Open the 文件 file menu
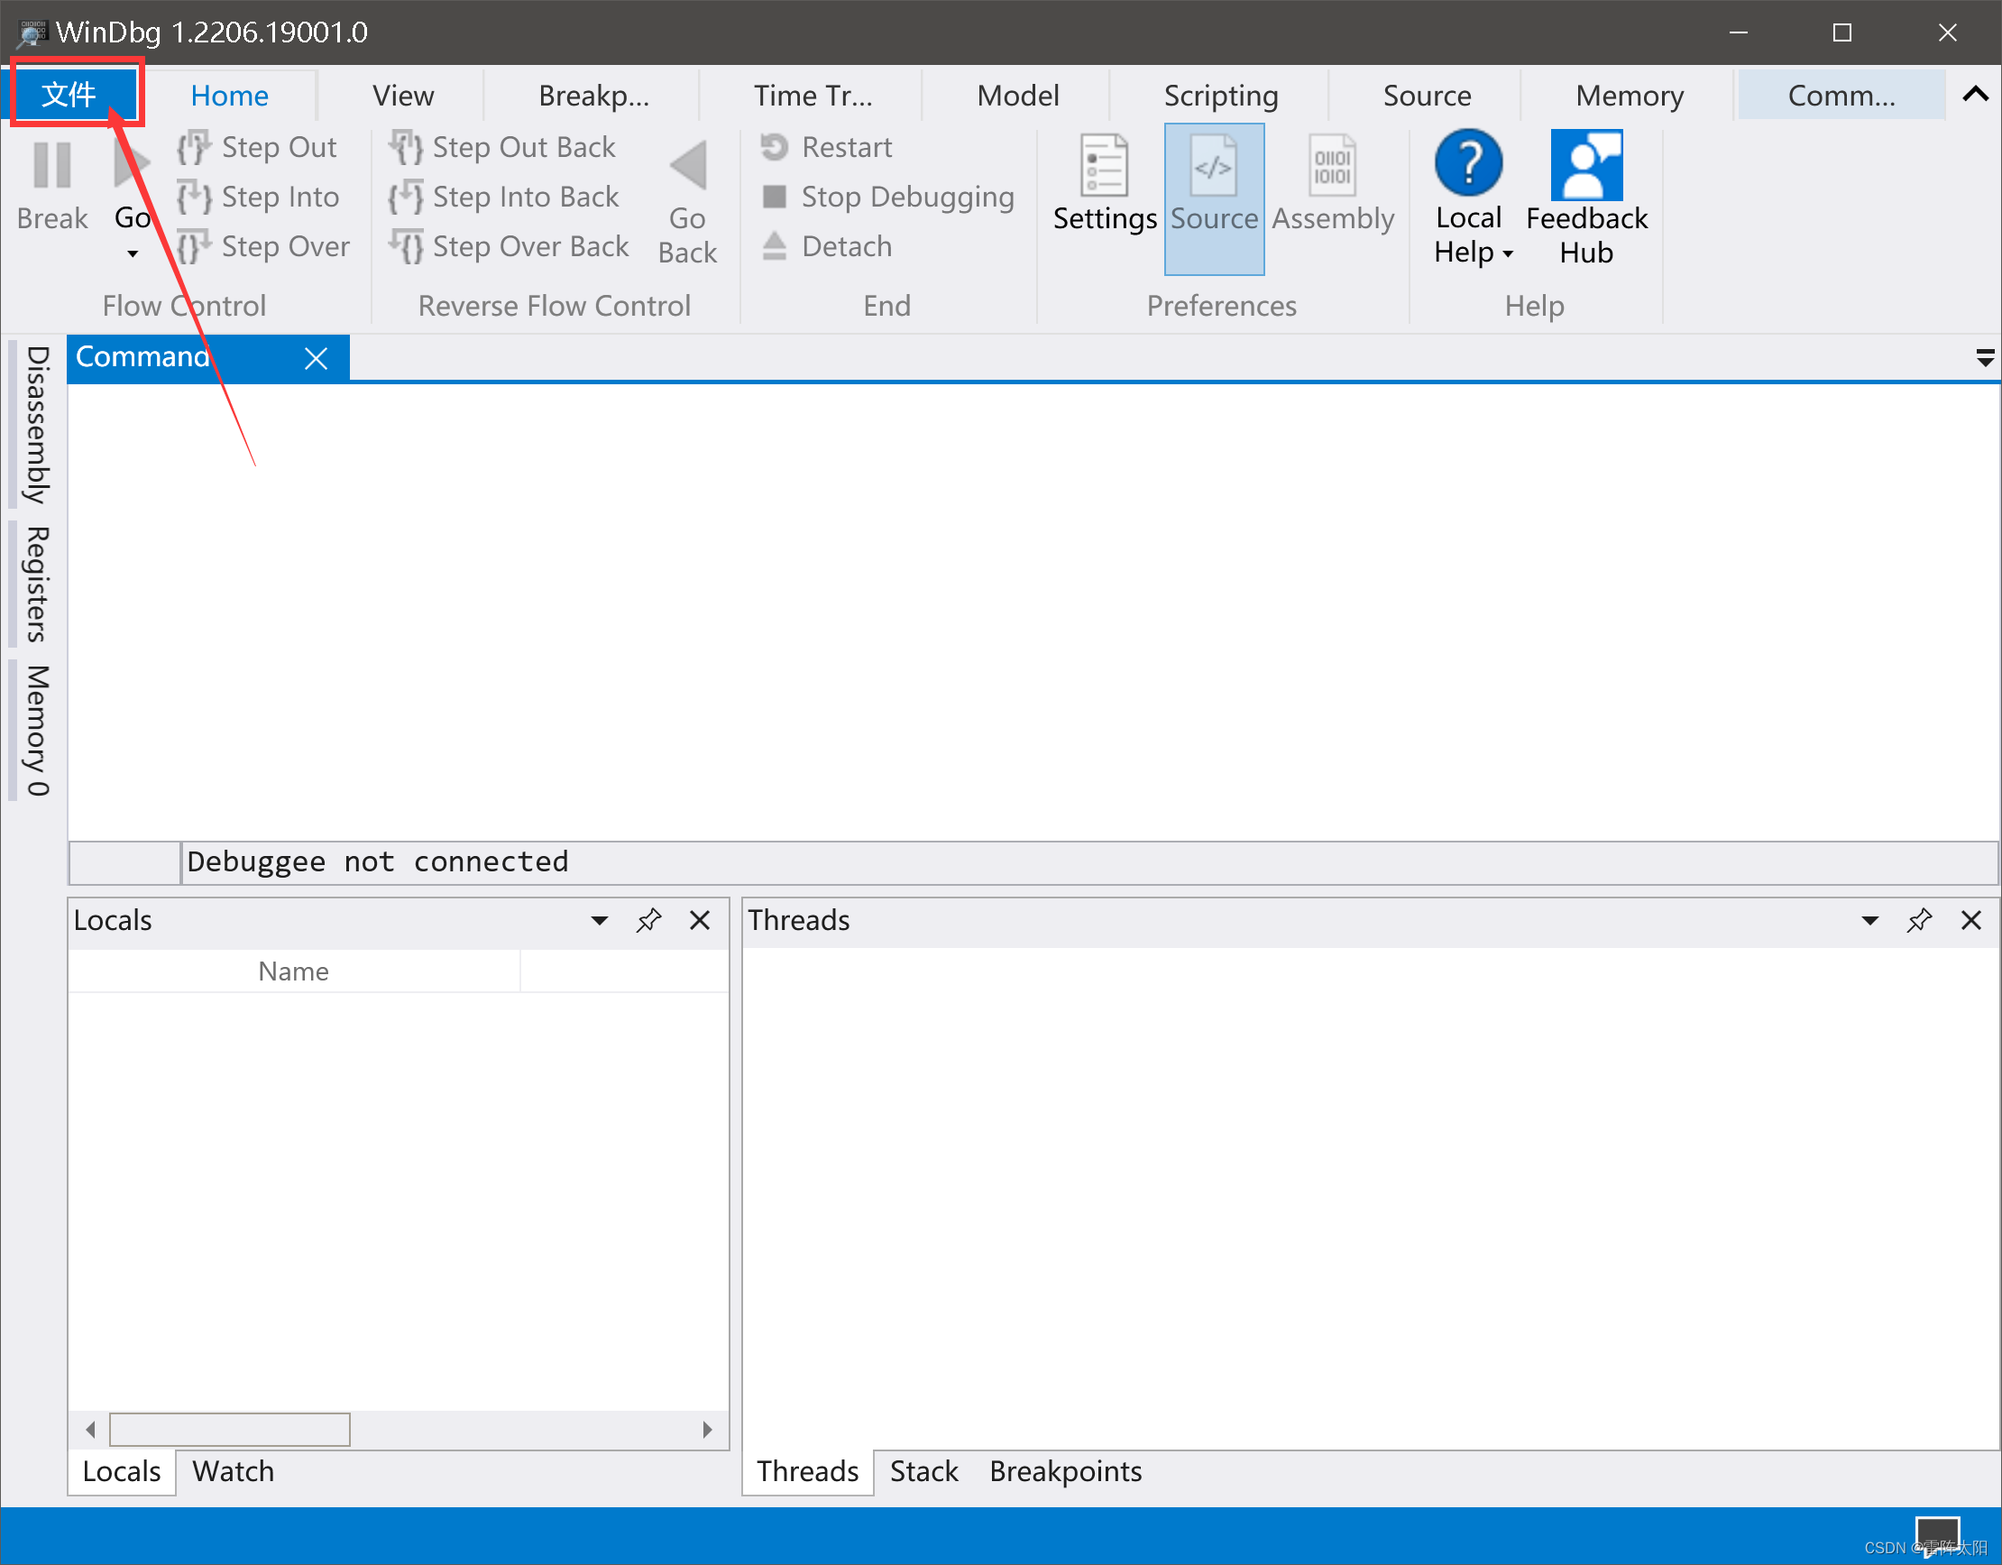The height and width of the screenshot is (1565, 2002). coord(69,95)
